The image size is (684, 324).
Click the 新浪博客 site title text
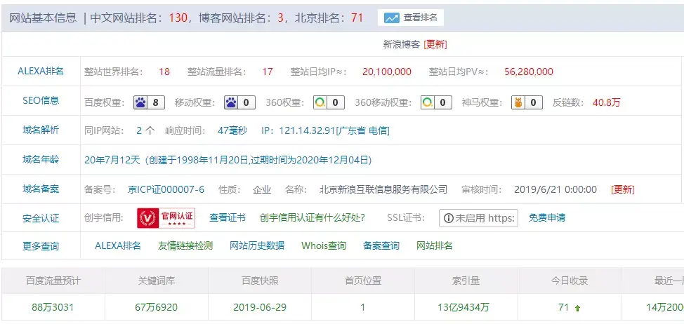click(401, 44)
